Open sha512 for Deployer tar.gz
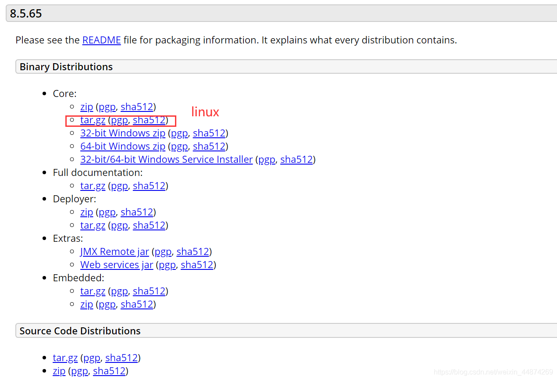This screenshot has width=557, height=380. click(x=149, y=225)
